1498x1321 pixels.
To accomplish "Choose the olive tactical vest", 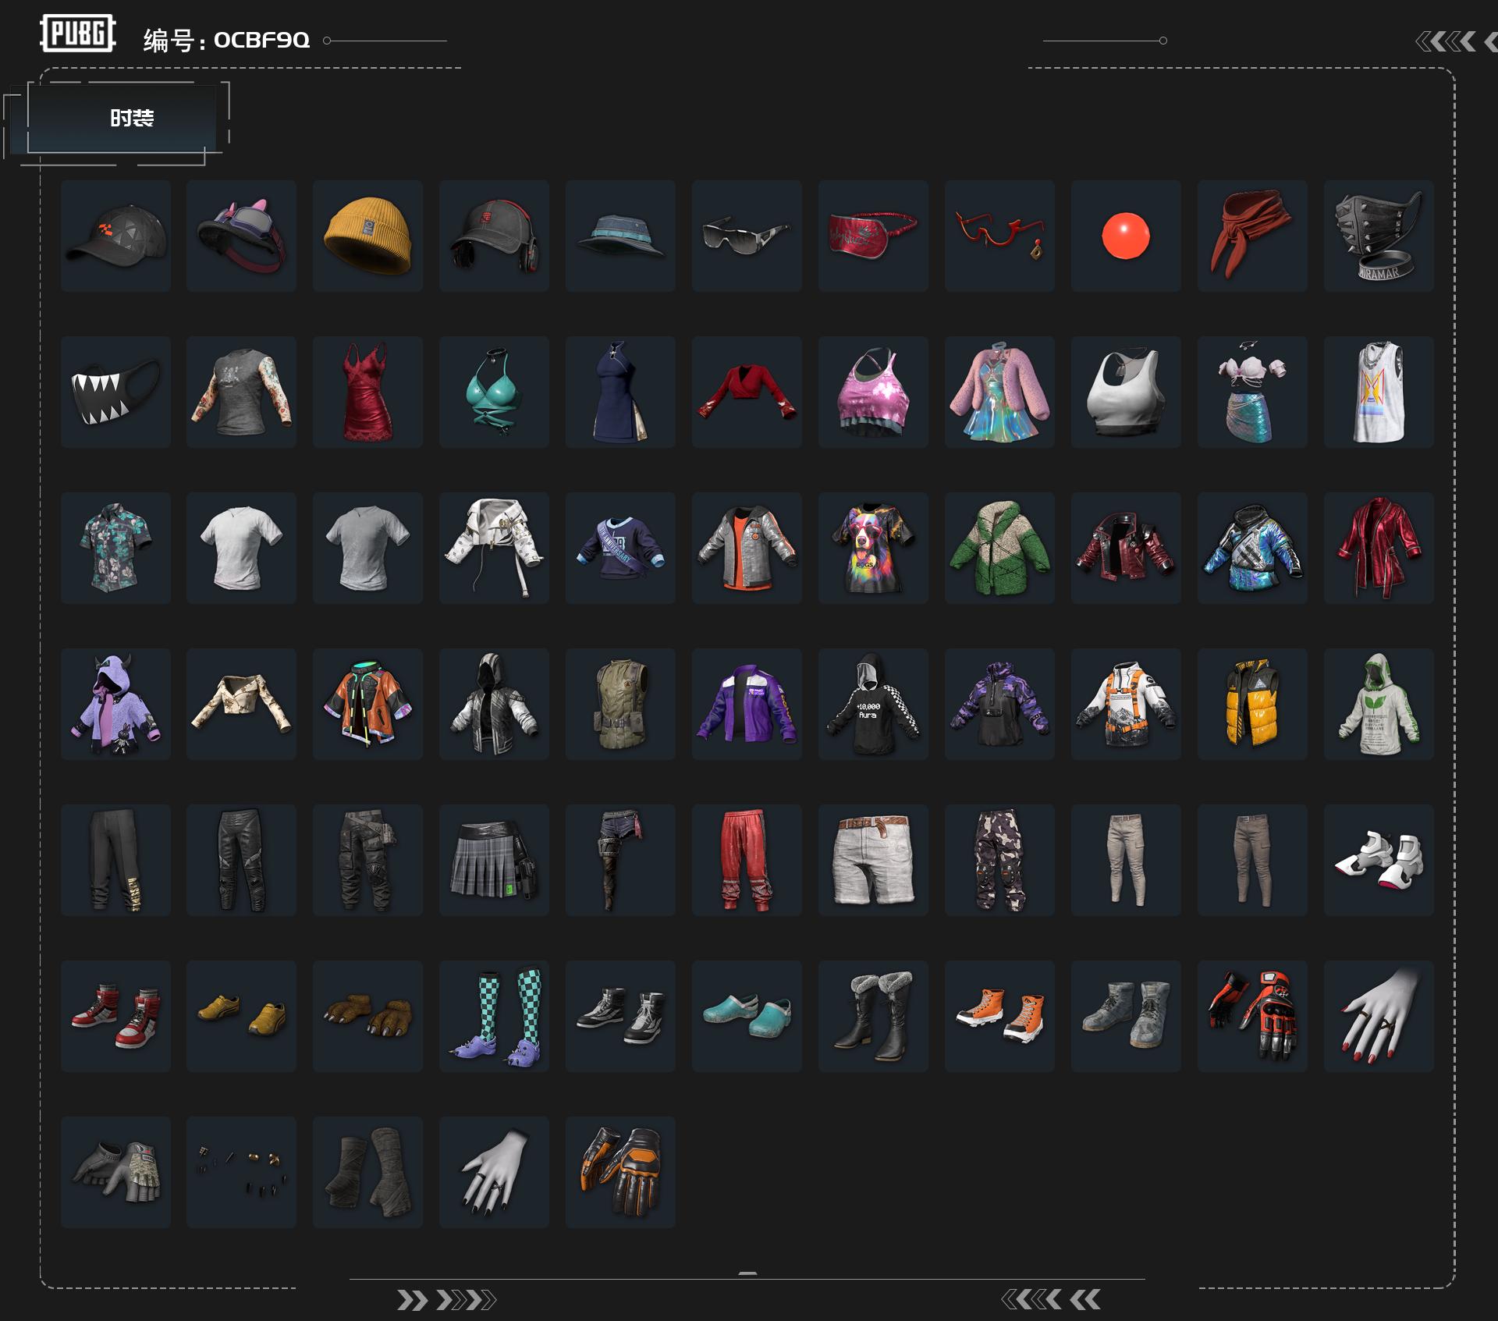I will point(620,704).
